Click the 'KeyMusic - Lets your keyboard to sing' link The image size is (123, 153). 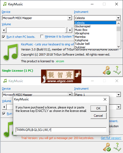click(48, 44)
